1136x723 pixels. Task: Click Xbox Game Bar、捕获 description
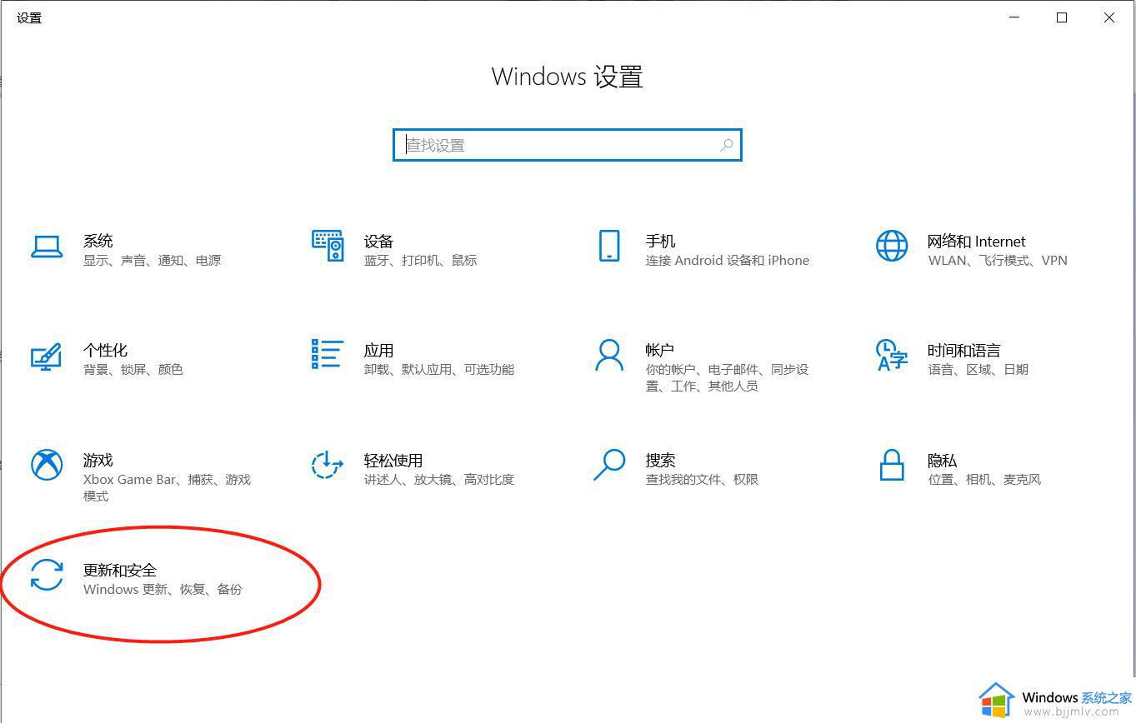[167, 487]
